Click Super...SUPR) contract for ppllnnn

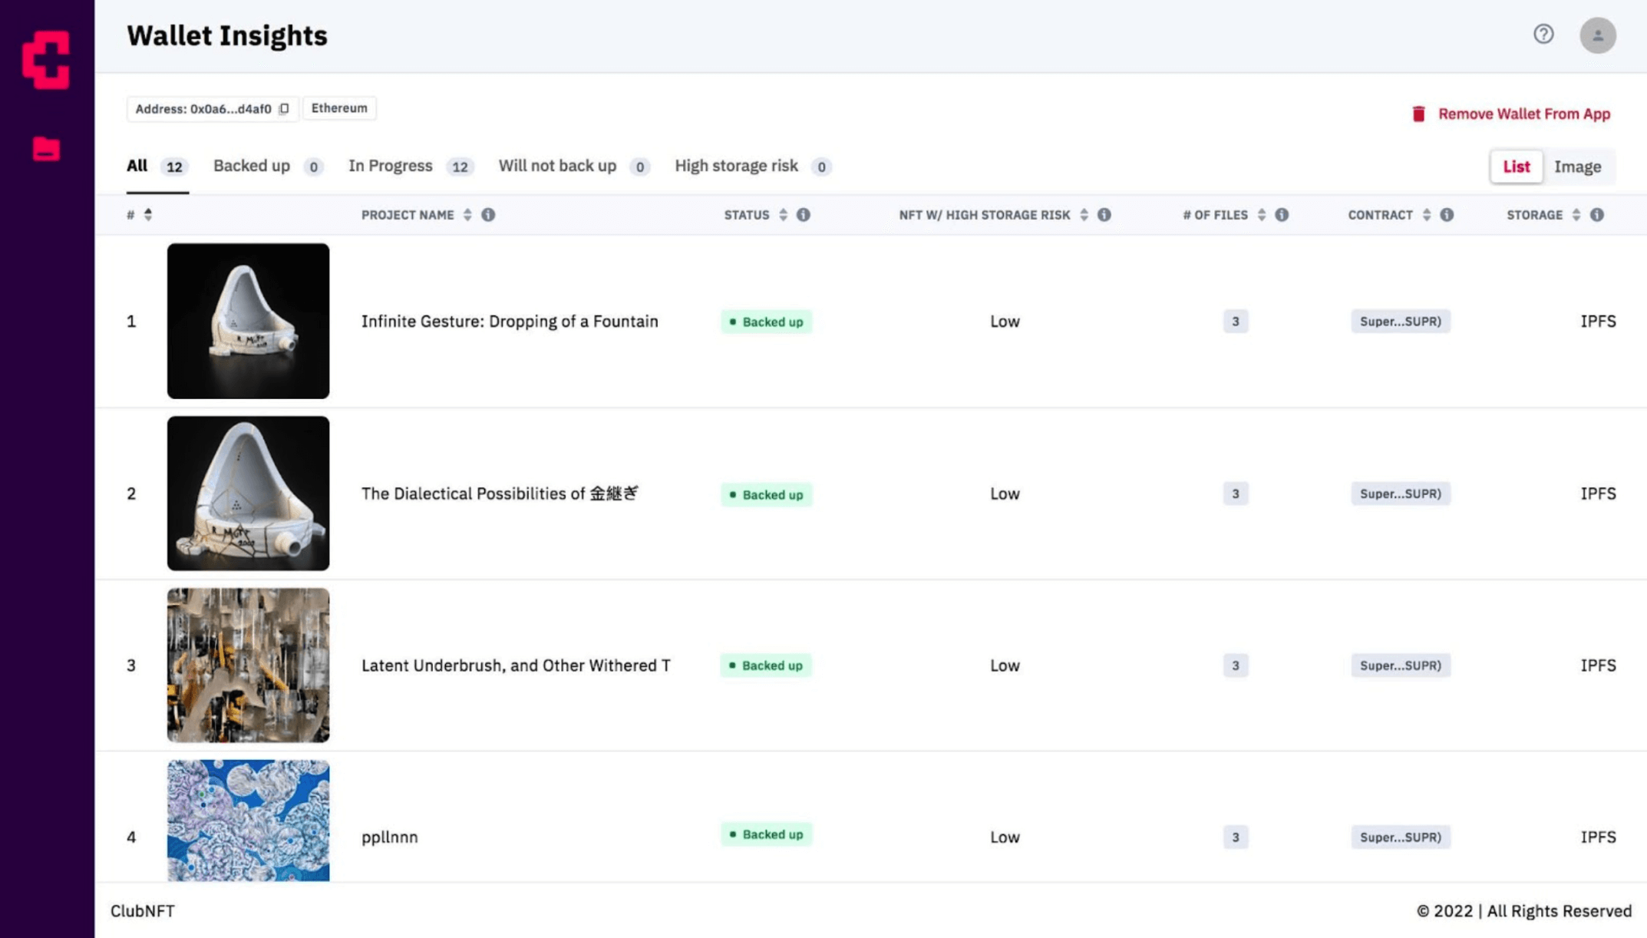(1401, 837)
